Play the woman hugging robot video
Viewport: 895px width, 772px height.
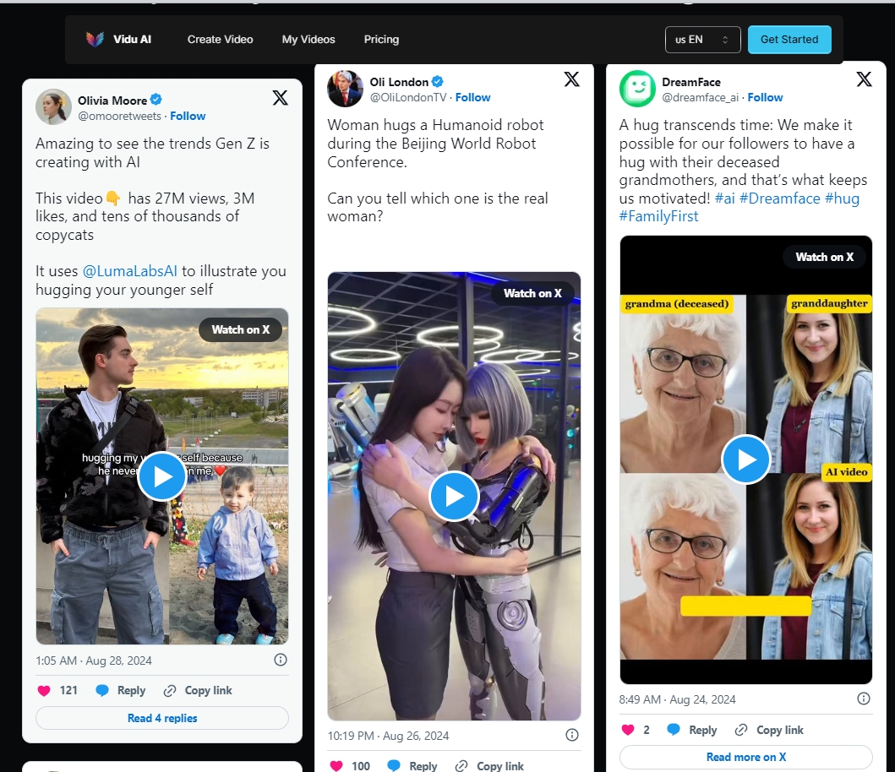tap(454, 496)
